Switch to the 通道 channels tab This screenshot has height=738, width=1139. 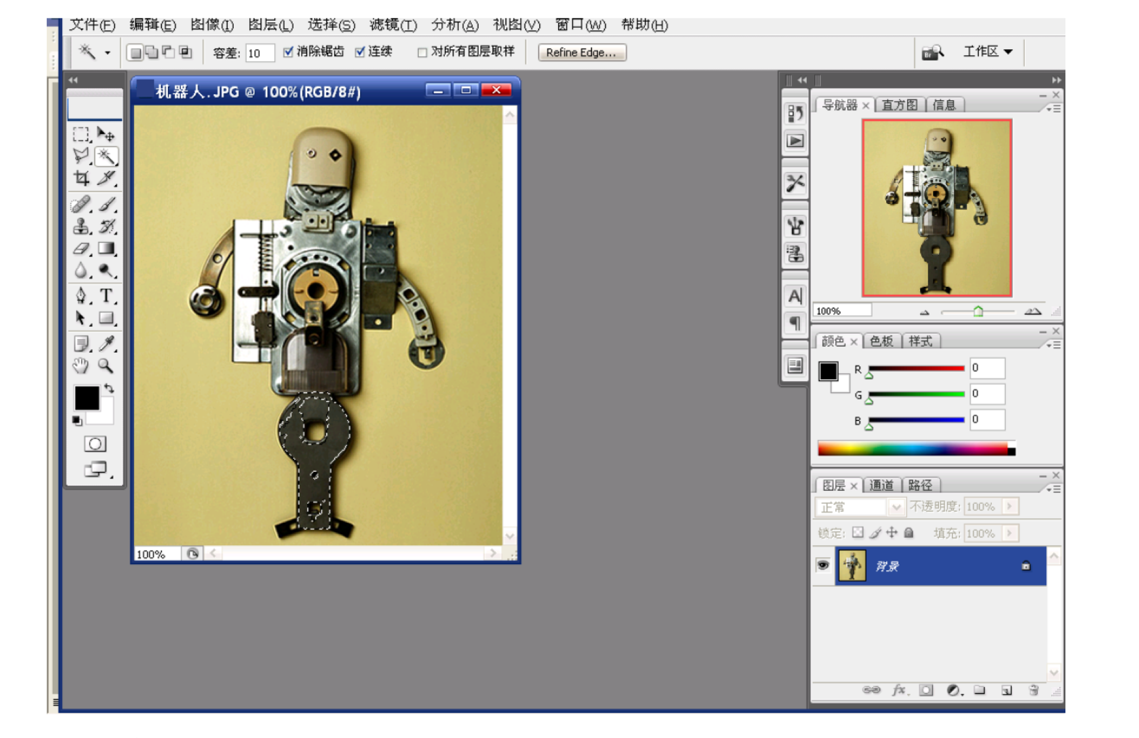(x=882, y=485)
